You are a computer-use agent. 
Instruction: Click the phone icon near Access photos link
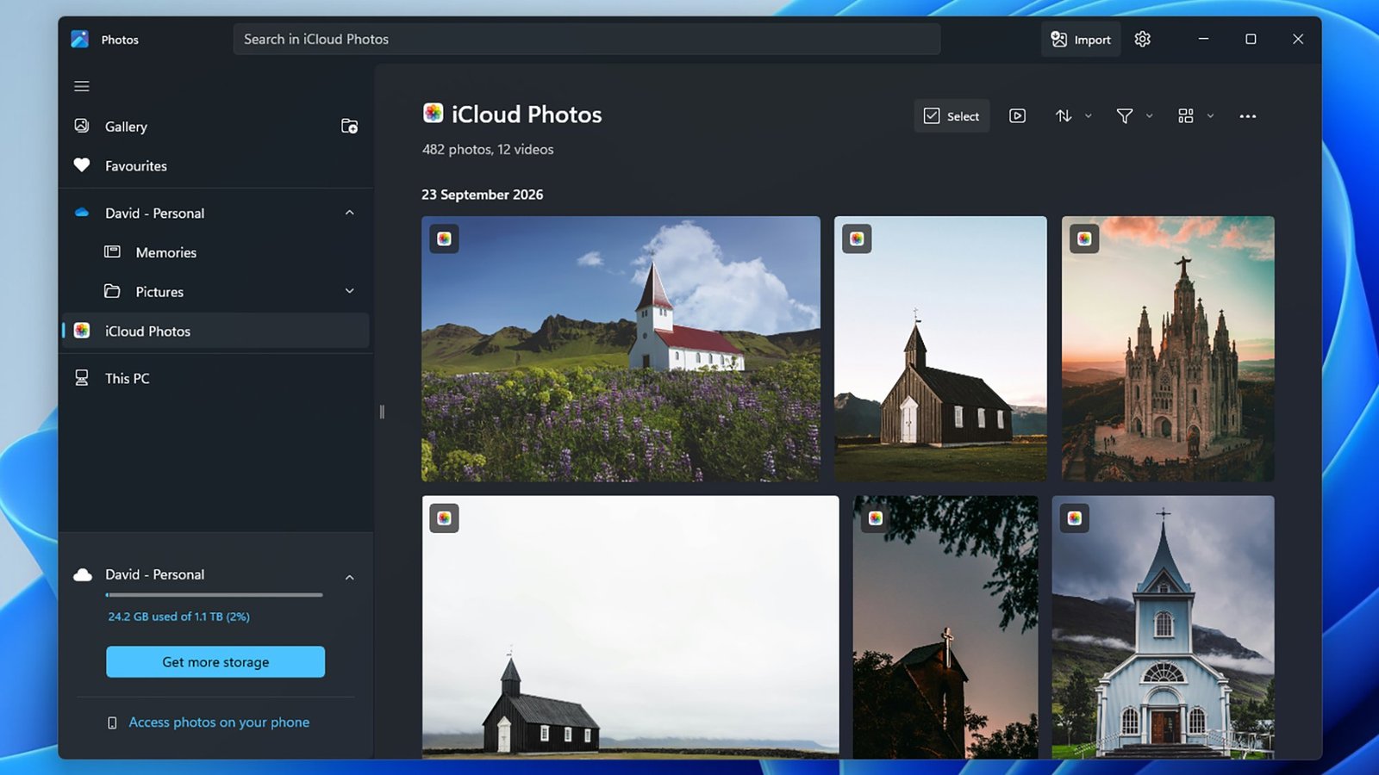pos(112,722)
